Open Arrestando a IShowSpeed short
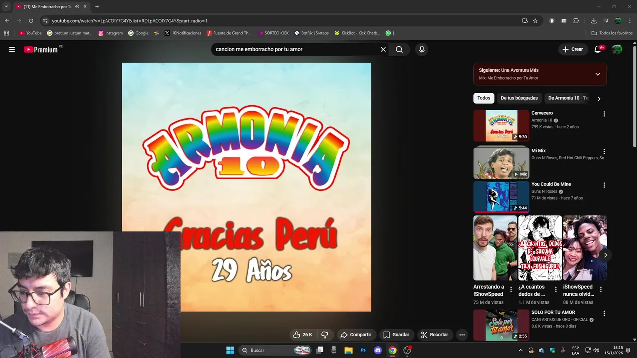The width and height of the screenshot is (637, 358). pyautogui.click(x=495, y=248)
